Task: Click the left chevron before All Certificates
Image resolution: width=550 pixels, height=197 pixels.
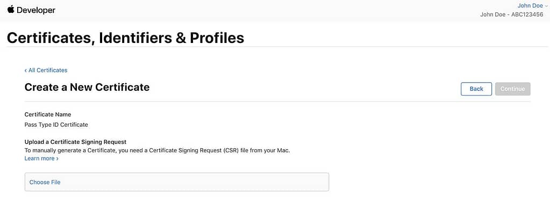Action: tap(26, 70)
